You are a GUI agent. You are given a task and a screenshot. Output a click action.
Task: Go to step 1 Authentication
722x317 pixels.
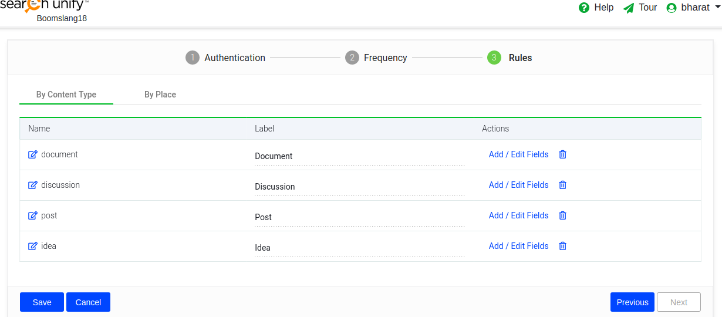225,58
